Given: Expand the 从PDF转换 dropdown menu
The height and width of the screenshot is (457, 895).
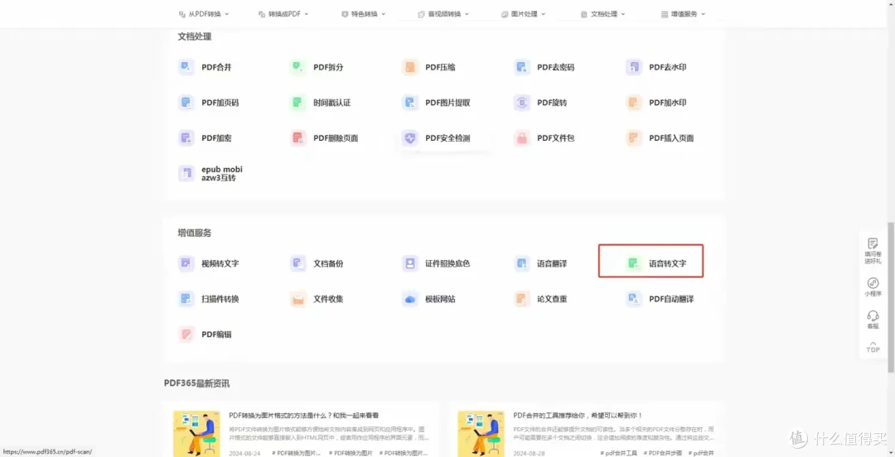Looking at the screenshot, I should [x=204, y=14].
